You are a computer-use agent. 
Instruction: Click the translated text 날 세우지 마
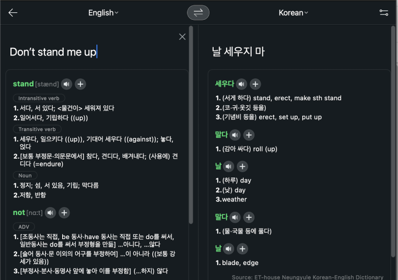[238, 52]
